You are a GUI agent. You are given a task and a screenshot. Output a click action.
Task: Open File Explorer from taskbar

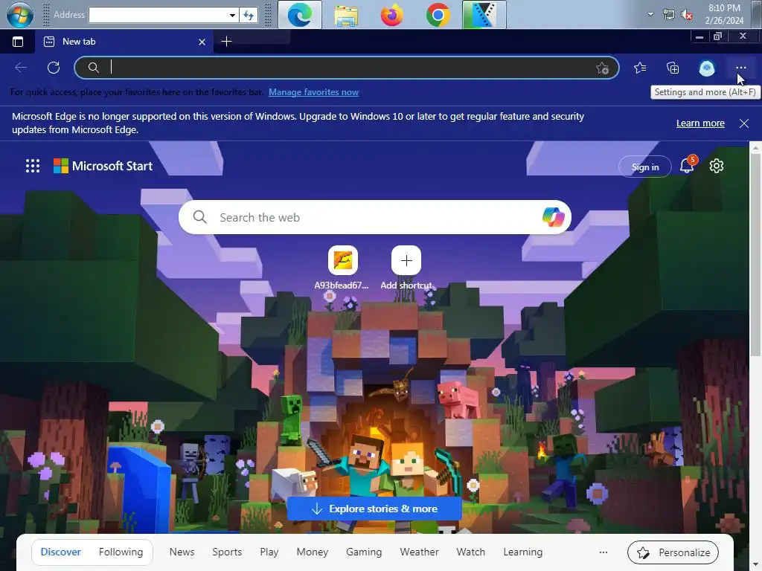[x=346, y=15]
